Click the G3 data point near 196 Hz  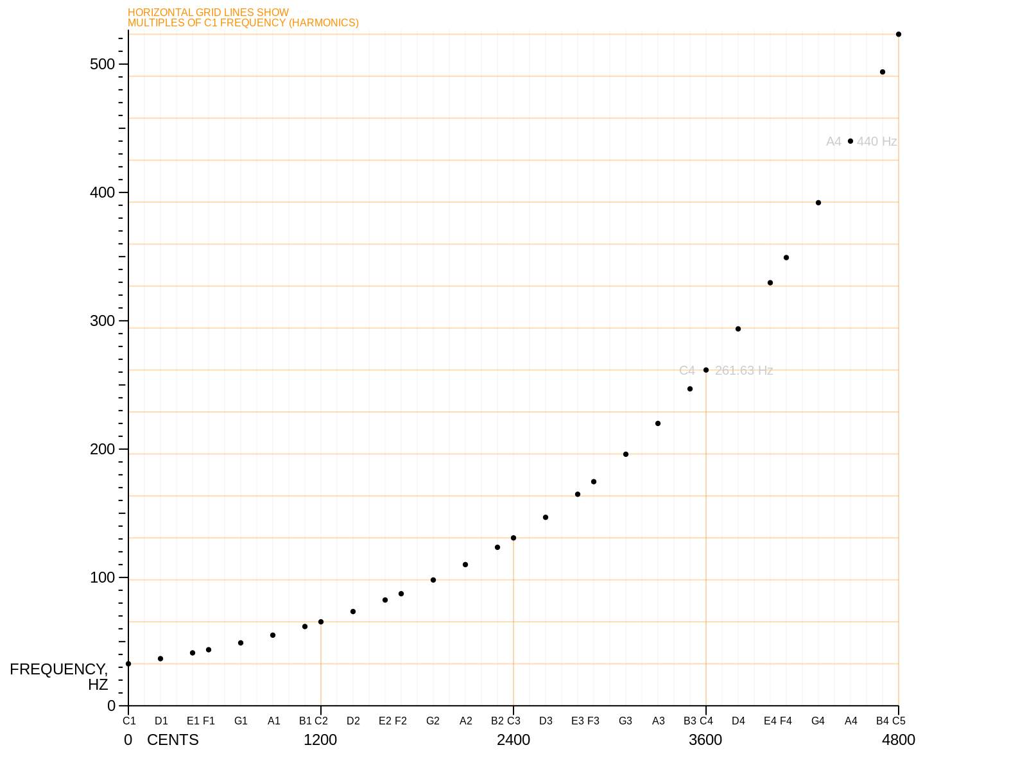pyautogui.click(x=626, y=454)
